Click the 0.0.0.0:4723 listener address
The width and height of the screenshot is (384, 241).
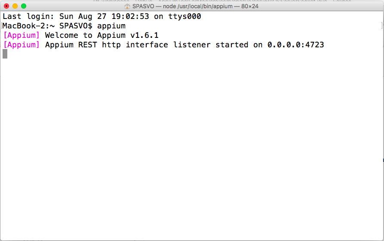pyautogui.click(x=295, y=45)
